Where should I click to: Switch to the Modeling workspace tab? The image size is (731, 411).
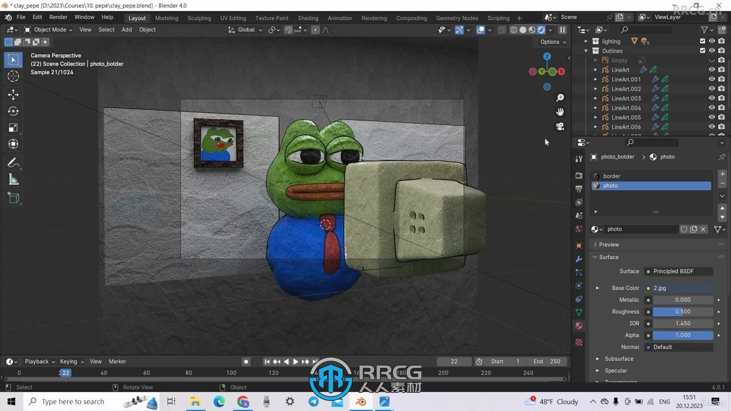[167, 18]
